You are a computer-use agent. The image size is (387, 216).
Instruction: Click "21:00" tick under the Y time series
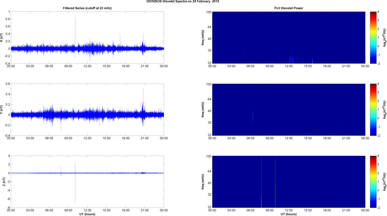point(145,138)
